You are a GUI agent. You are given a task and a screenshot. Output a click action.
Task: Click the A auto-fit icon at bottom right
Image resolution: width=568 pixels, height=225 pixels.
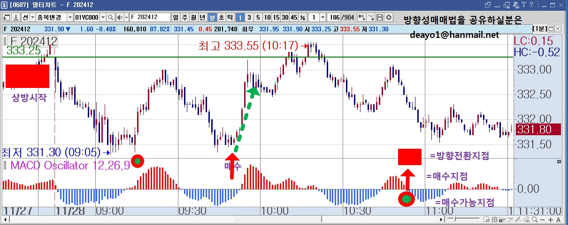[x=558, y=220]
